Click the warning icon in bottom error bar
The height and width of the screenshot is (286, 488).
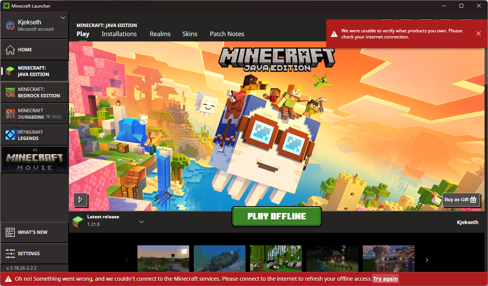tap(8, 279)
